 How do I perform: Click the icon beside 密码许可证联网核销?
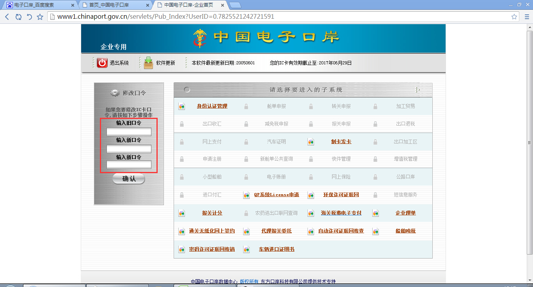[x=181, y=250]
